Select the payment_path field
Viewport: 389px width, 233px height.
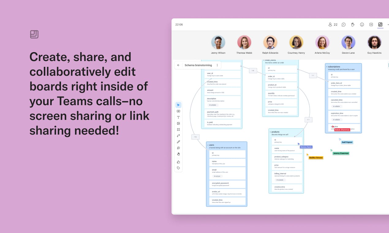(x=223, y=114)
